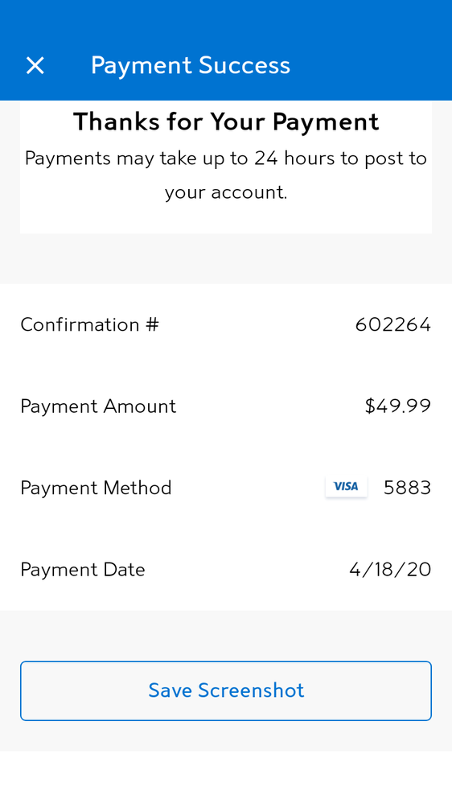Select the Payment Success header title
Viewport: 452px width, 804px height.
191,66
